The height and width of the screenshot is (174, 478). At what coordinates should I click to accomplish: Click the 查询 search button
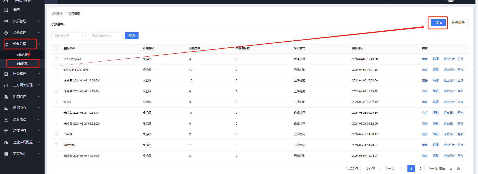point(132,36)
